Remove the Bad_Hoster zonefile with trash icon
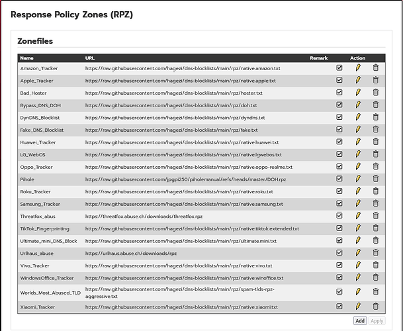The height and width of the screenshot is (331, 403). (x=375, y=93)
